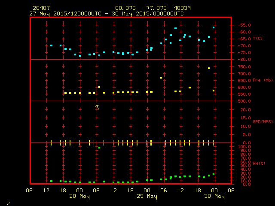Click the Pre (mb) pressure axis label

click(x=263, y=80)
